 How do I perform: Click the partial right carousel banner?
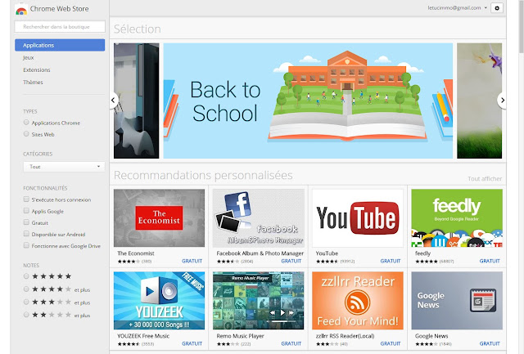(479, 101)
